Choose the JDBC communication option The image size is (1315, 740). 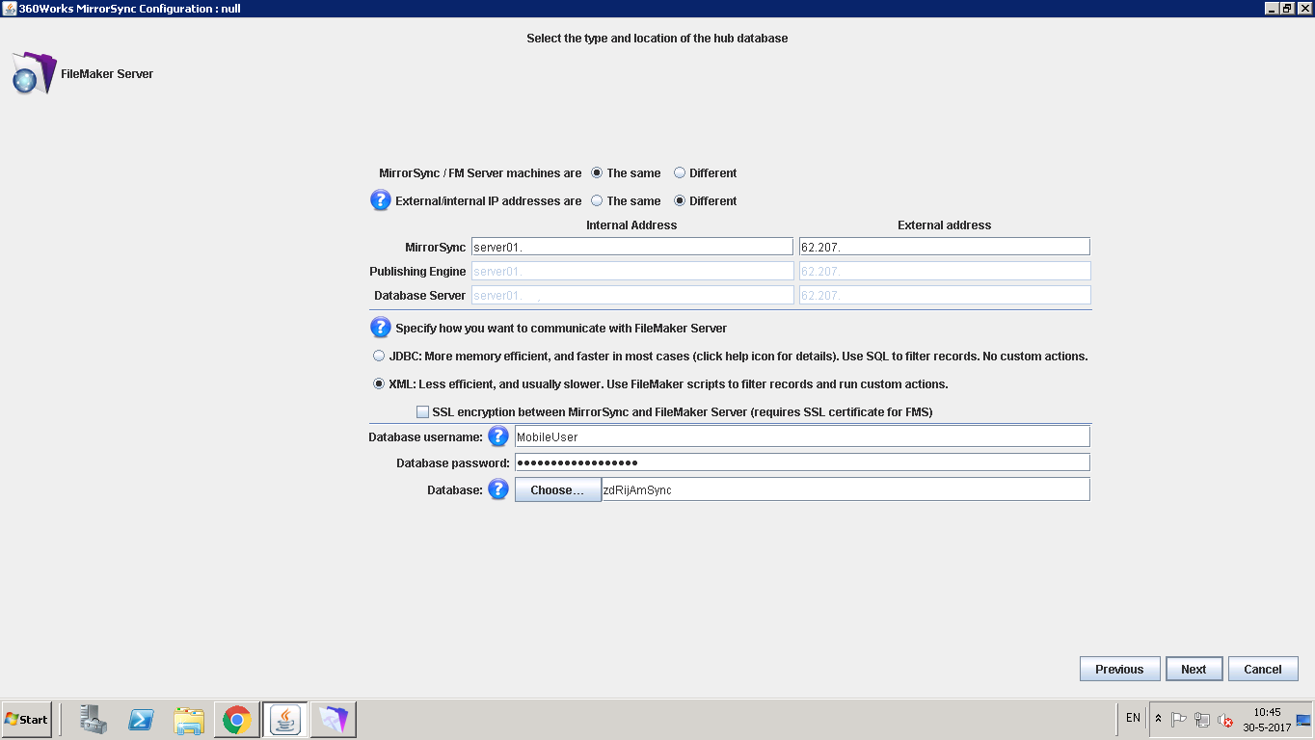point(379,357)
